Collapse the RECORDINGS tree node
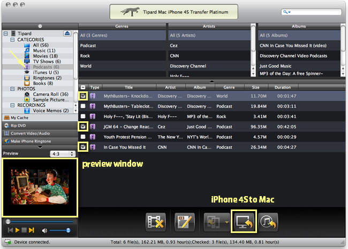This screenshot has width=348, height=249. 12,105
